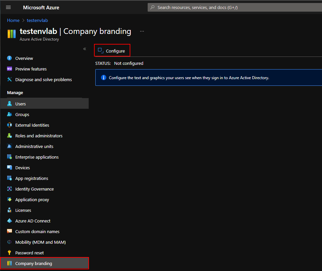Click the search resources input field

(233, 7)
